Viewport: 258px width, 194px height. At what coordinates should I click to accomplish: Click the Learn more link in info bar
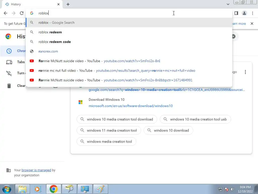(239, 23)
